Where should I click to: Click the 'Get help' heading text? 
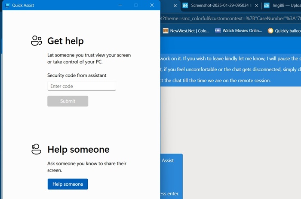pyautogui.click(x=65, y=41)
